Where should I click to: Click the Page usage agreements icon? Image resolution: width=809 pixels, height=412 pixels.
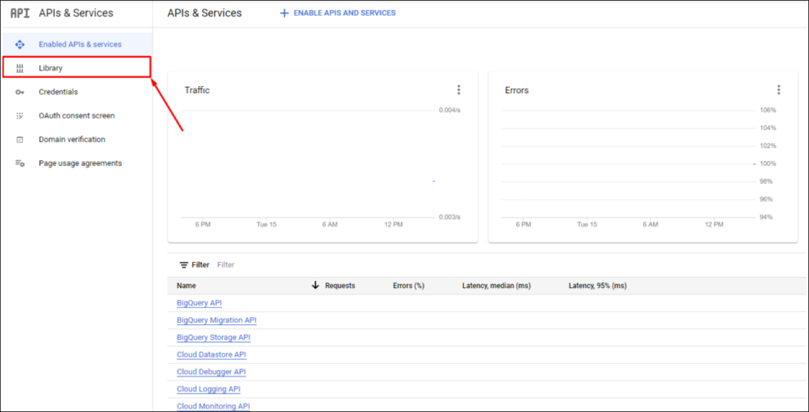(x=19, y=163)
